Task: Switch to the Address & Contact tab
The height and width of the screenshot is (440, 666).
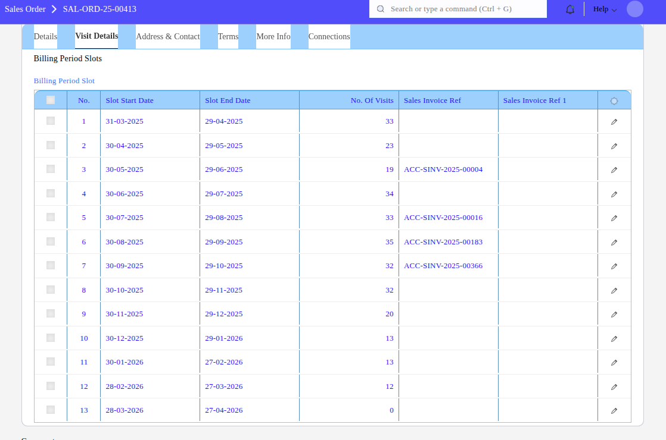Action: click(167, 37)
